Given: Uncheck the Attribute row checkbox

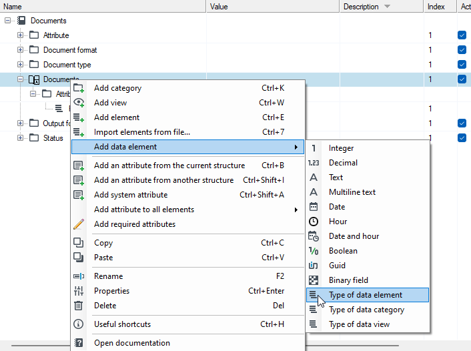Looking at the screenshot, I should [x=462, y=35].
